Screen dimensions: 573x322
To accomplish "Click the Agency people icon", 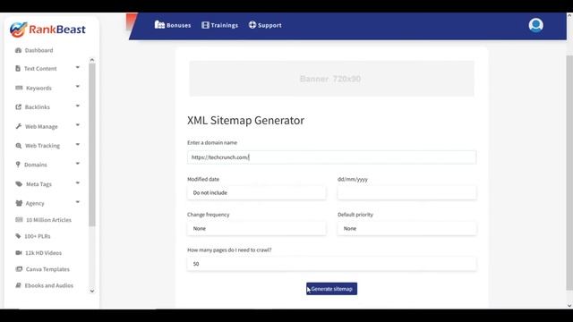I will pos(19,203).
